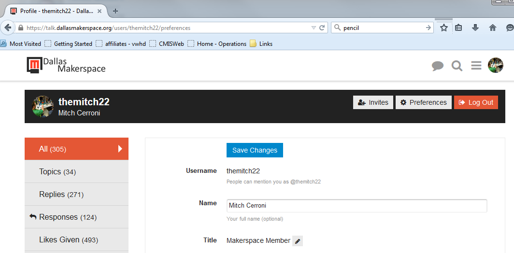Click the padlock site security icon

(x=21, y=28)
